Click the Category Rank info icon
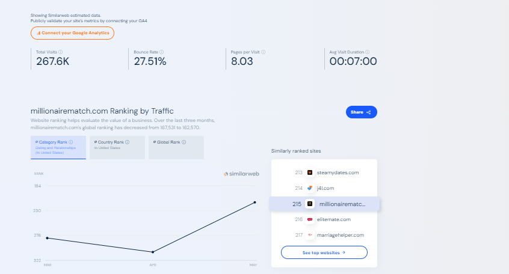 70,142
